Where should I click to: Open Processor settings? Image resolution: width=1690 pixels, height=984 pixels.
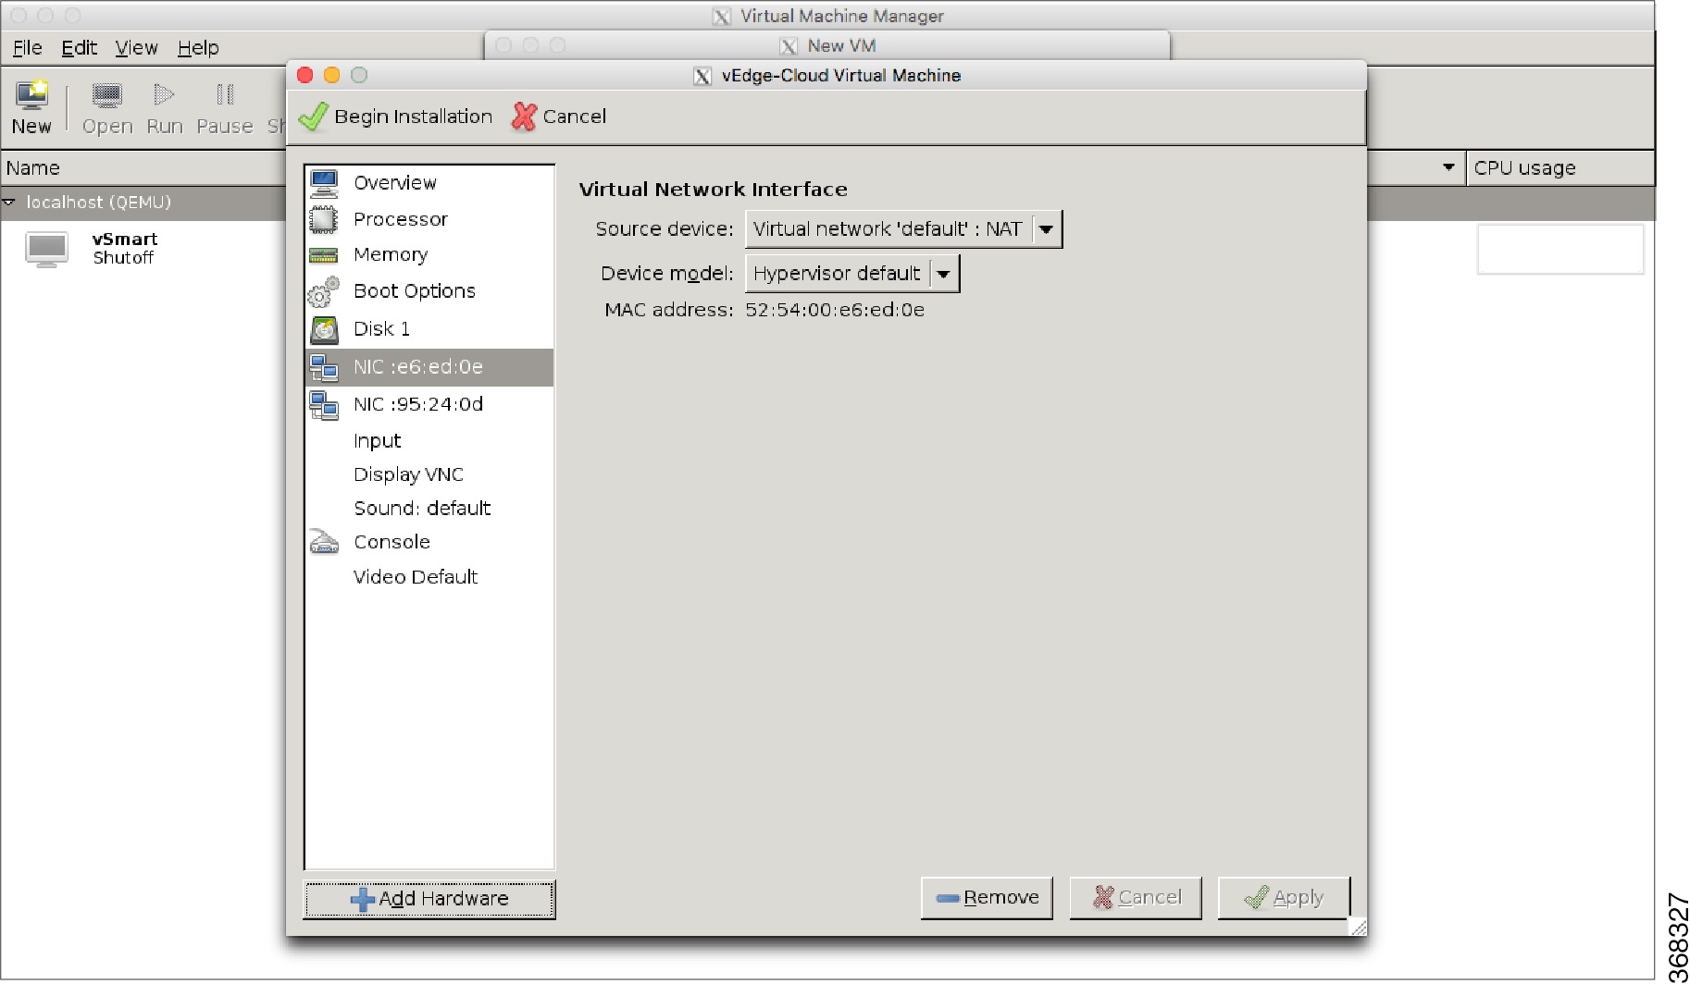[400, 219]
